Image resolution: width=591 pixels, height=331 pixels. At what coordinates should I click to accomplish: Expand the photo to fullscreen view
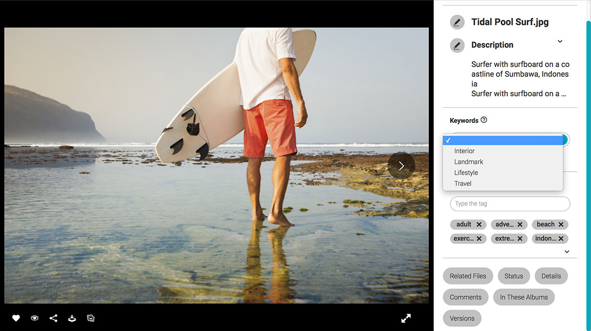coord(405,318)
